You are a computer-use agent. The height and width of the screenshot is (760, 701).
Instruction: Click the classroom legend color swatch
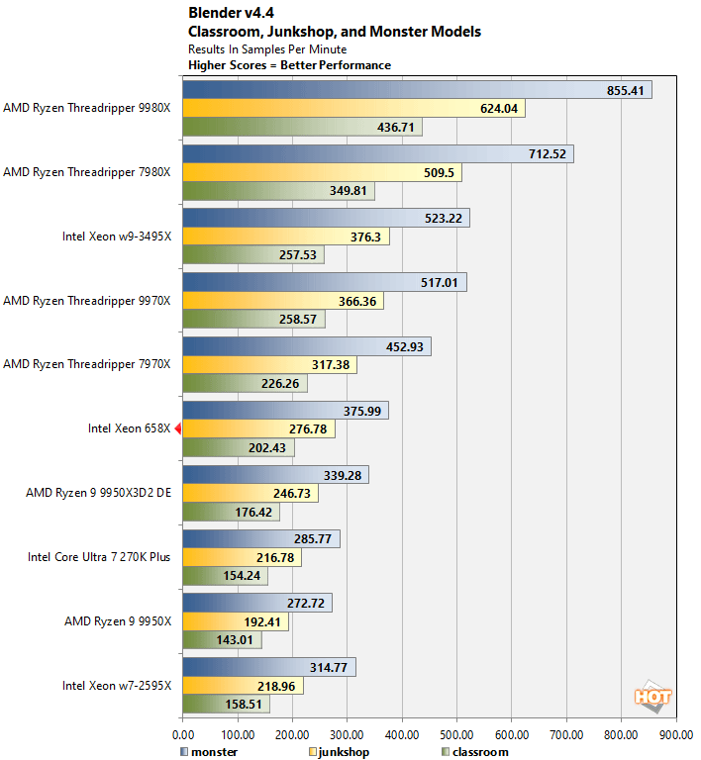coord(446,752)
